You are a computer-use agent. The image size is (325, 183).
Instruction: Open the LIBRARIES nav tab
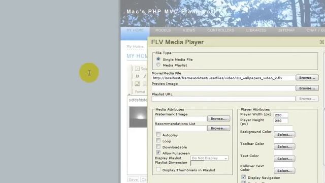pyautogui.click(x=256, y=30)
